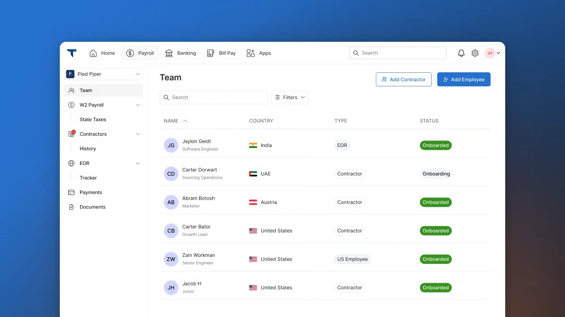This screenshot has height=317, width=565.
Task: Click the STATUS column header
Action: click(429, 121)
